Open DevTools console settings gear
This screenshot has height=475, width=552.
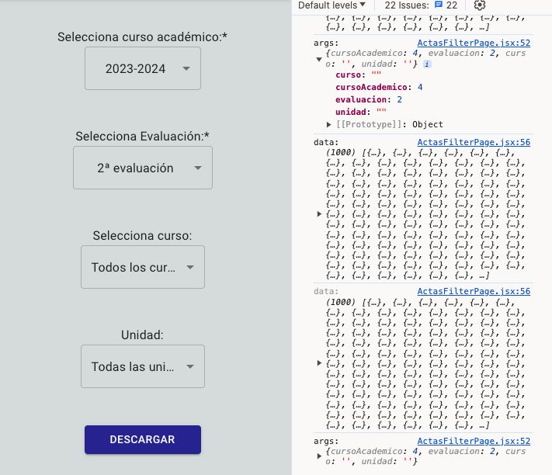480,5
